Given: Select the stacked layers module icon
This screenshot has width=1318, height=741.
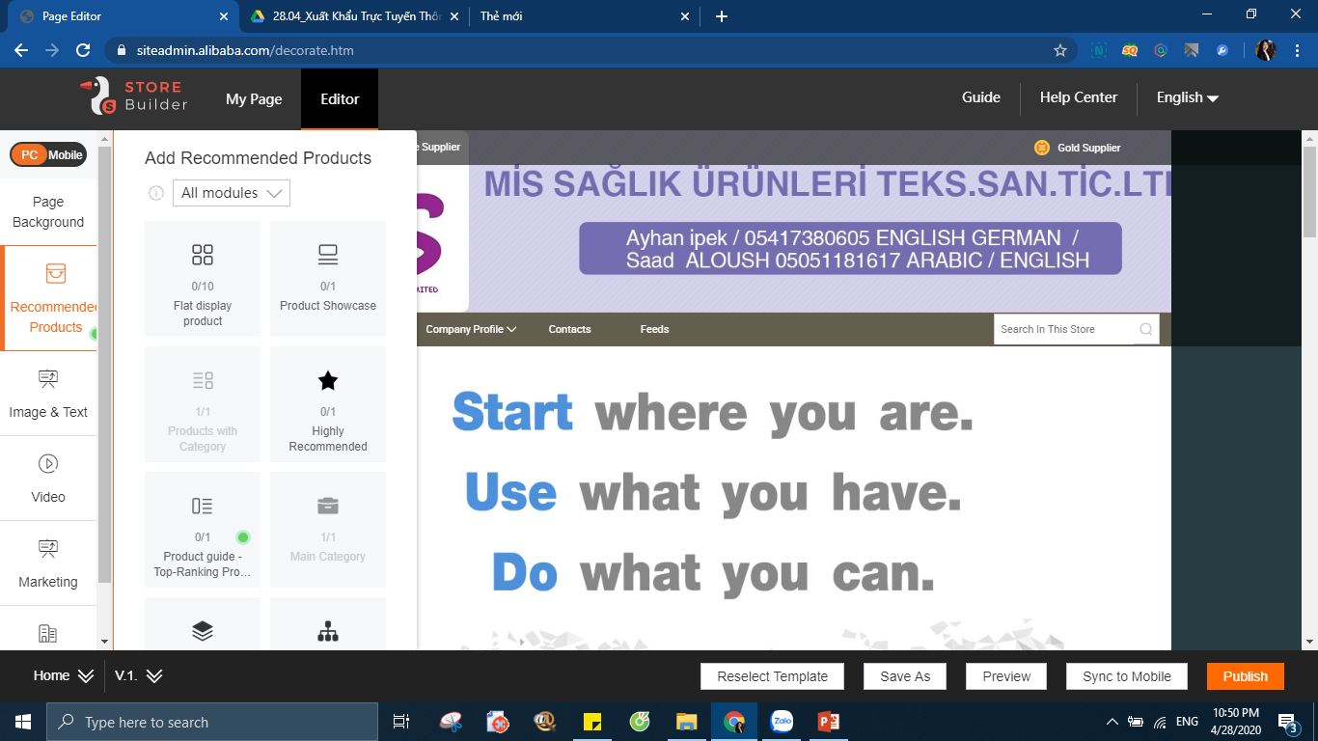Looking at the screenshot, I should pos(203,631).
